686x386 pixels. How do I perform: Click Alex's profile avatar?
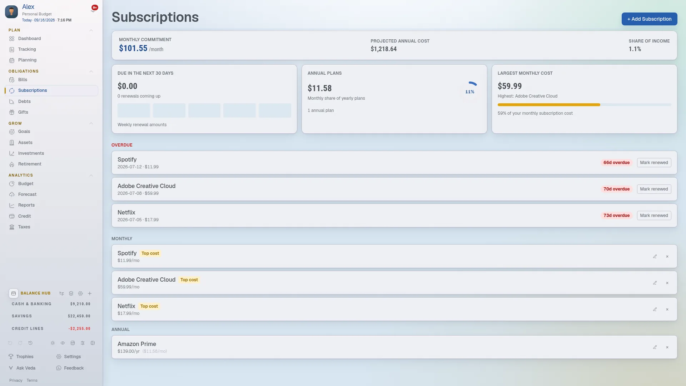coord(11,12)
